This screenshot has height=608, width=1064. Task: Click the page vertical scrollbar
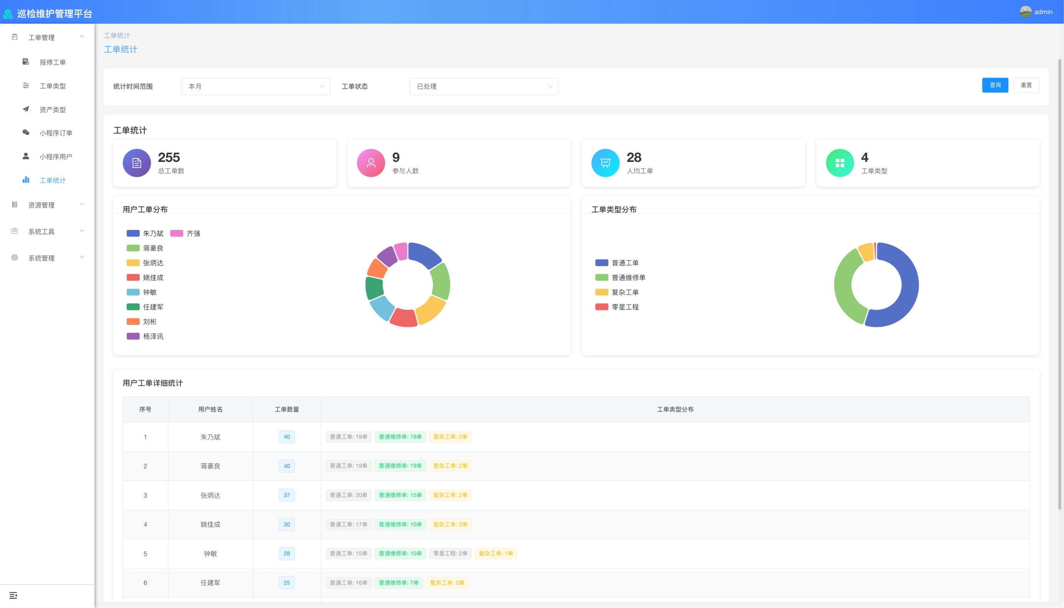1059,284
